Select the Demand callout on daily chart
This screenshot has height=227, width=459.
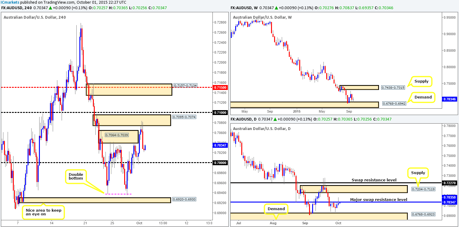point(277,209)
